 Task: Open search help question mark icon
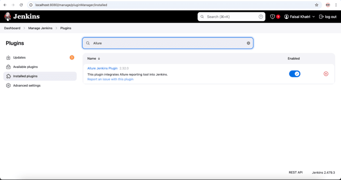coord(260,17)
